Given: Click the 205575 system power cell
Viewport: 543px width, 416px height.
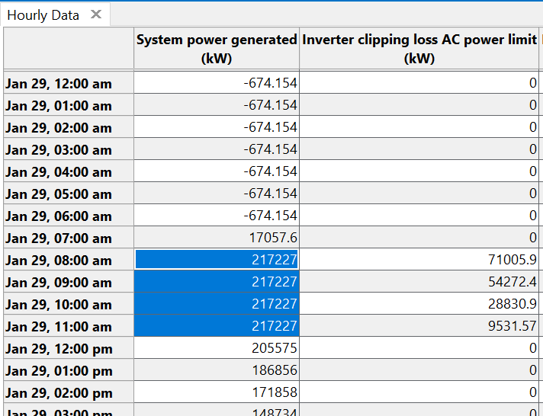Looking at the screenshot, I should [217, 348].
